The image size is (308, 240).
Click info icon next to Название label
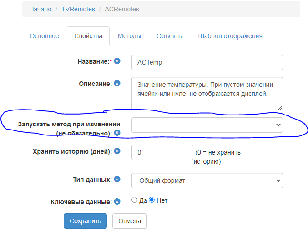coord(117,61)
